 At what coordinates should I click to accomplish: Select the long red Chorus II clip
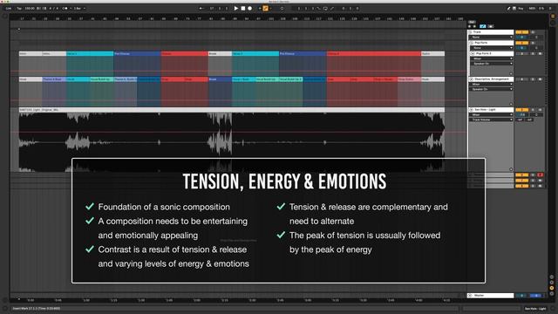(374, 54)
